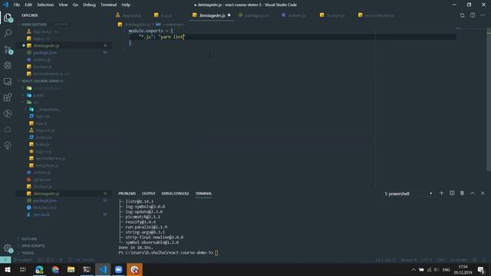Click the remote indicator in status bar
The image size is (491, 276).
(5, 260)
